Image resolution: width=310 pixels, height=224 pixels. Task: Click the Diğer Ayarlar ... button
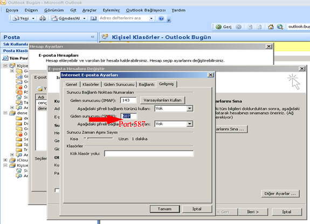280,194
